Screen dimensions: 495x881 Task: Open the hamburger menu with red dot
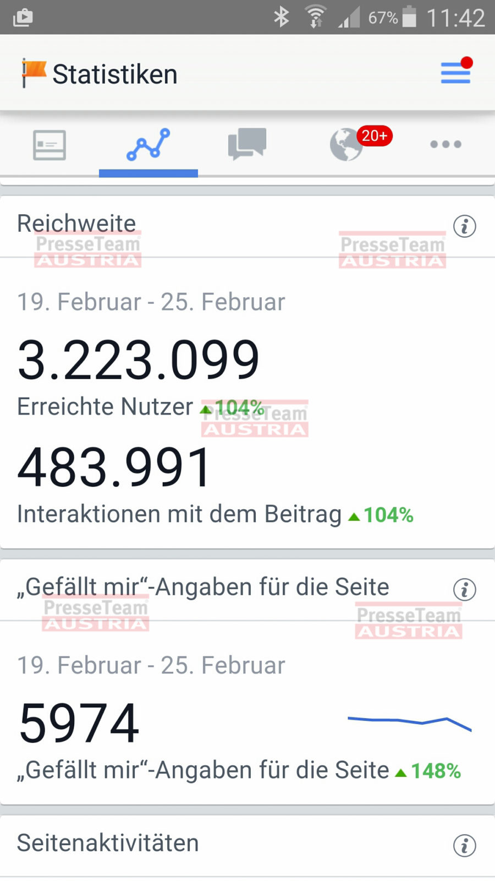(x=455, y=73)
